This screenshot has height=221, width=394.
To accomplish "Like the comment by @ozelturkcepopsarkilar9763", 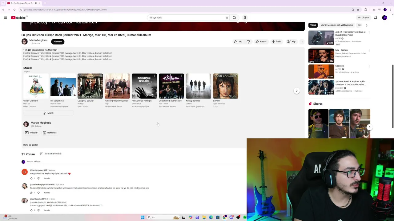I will (x=31, y=193).
